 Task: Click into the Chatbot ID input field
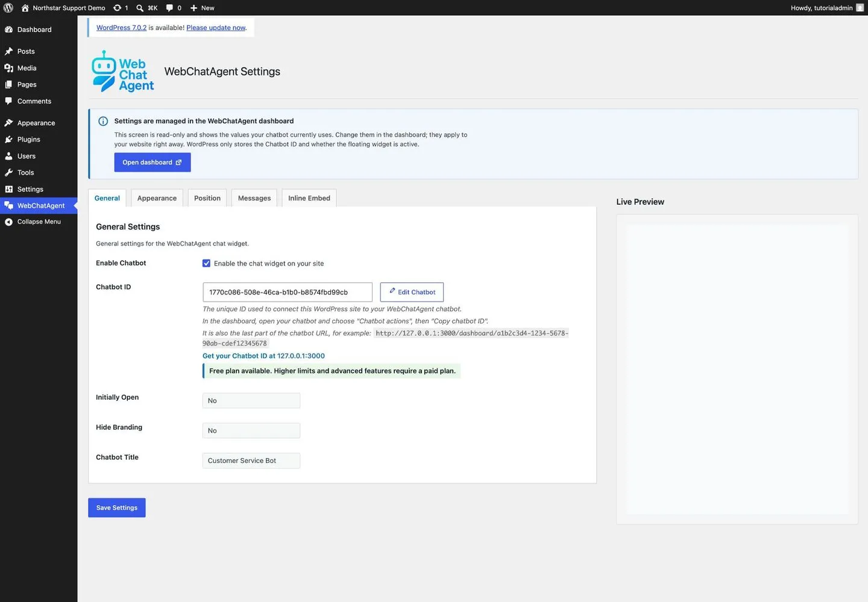coord(288,292)
